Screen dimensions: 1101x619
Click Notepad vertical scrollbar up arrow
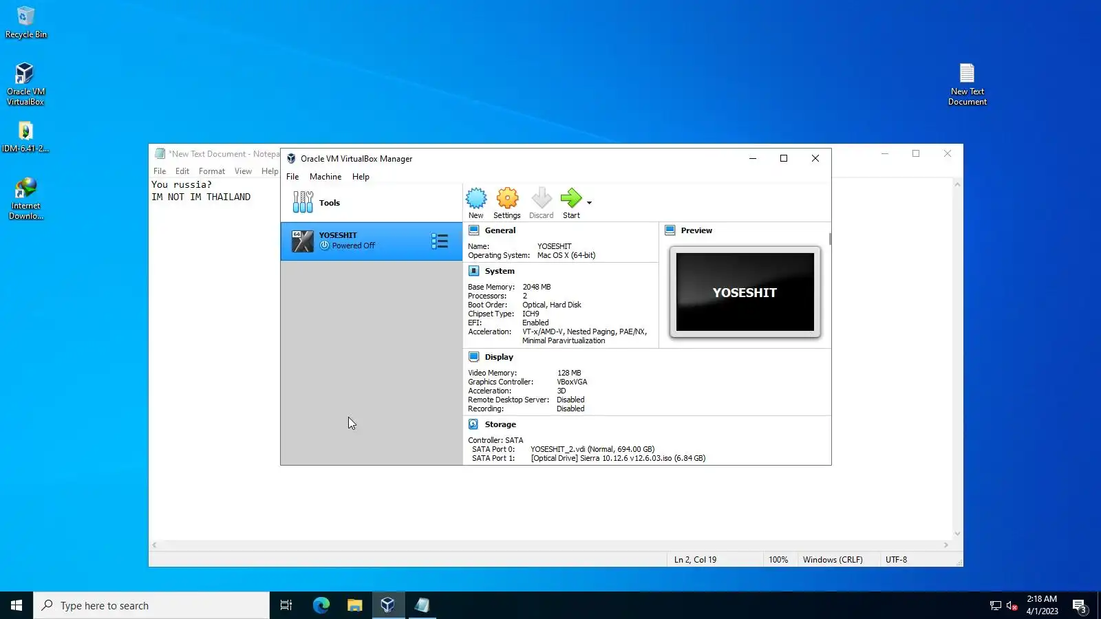point(957,184)
